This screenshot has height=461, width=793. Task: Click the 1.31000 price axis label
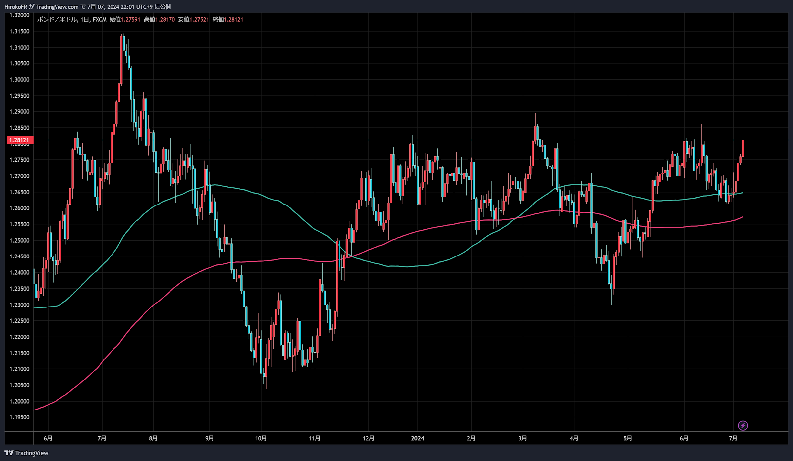pos(19,48)
